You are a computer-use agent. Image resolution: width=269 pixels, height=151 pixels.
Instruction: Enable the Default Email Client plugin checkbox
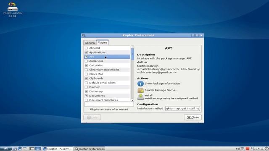coord(86,83)
